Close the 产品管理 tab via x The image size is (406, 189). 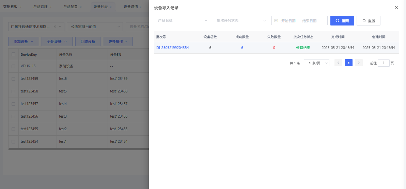(50, 7)
